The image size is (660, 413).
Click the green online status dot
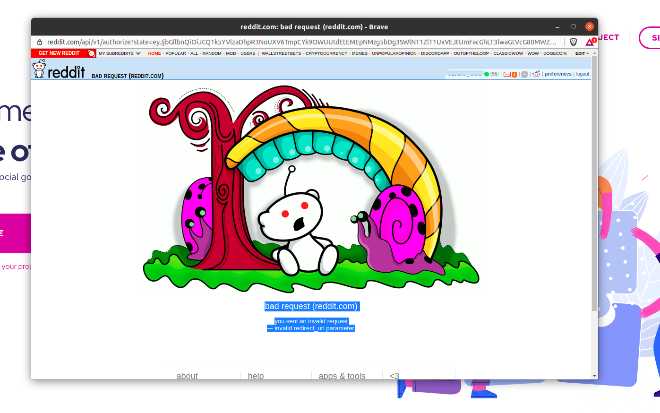coord(487,74)
